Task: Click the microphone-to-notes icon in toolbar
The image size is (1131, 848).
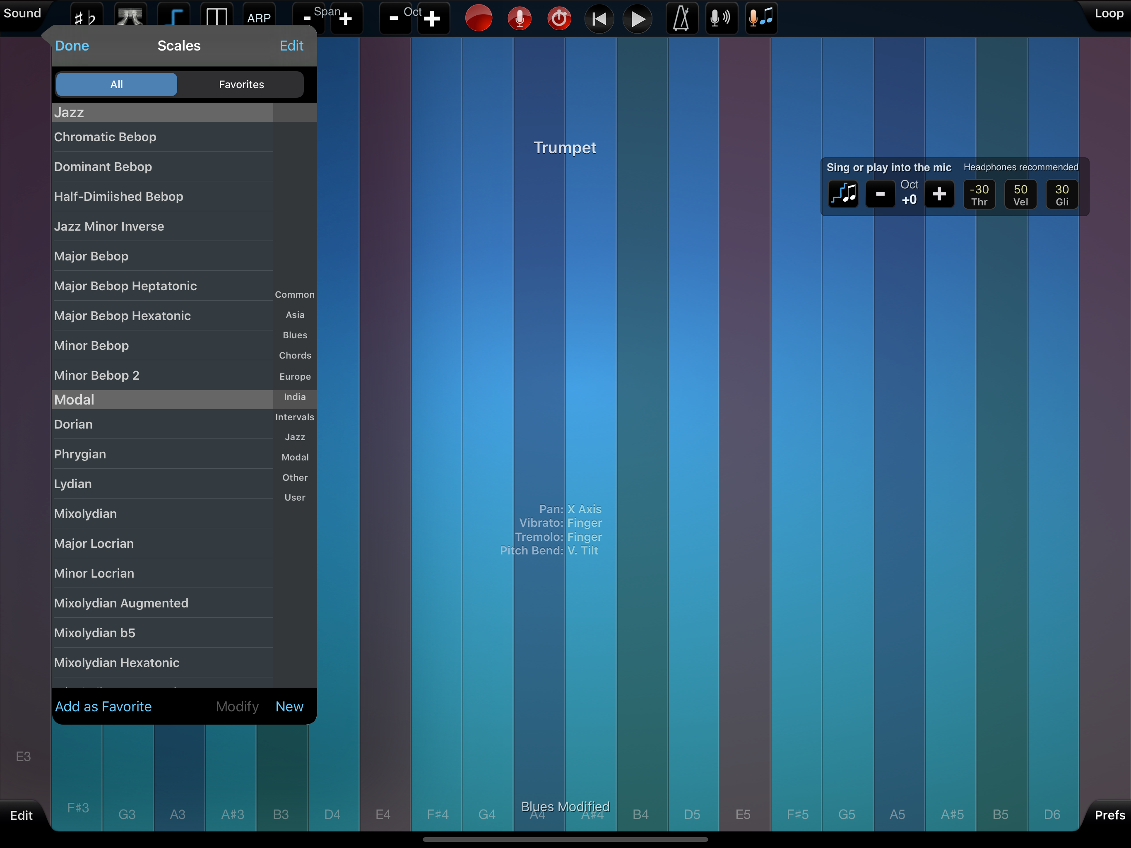Action: [761, 18]
